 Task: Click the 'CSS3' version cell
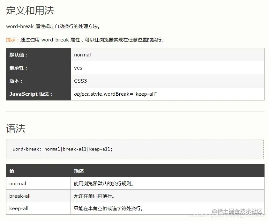coord(168,81)
